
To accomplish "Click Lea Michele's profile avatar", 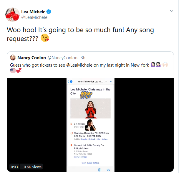I will pos(12,15).
